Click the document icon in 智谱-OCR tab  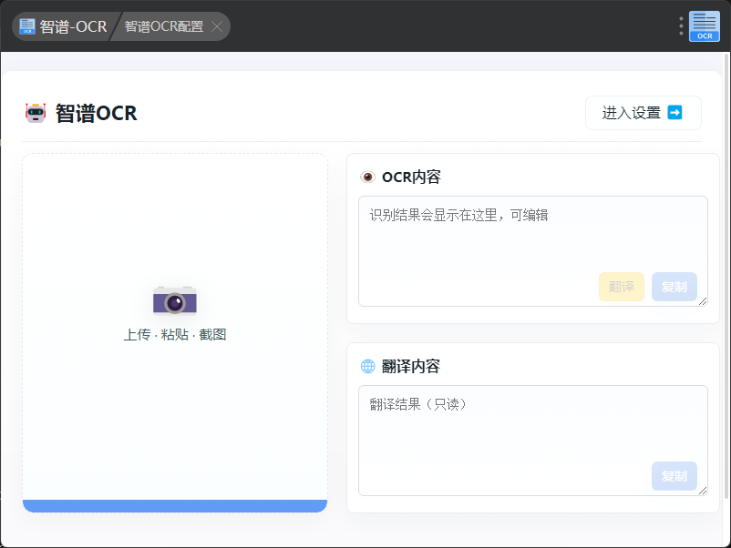click(x=27, y=26)
